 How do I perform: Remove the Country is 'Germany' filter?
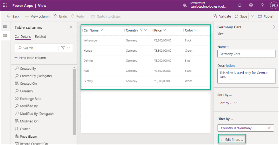click(269, 128)
